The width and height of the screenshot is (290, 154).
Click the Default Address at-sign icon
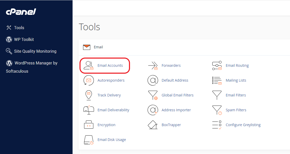click(153, 80)
